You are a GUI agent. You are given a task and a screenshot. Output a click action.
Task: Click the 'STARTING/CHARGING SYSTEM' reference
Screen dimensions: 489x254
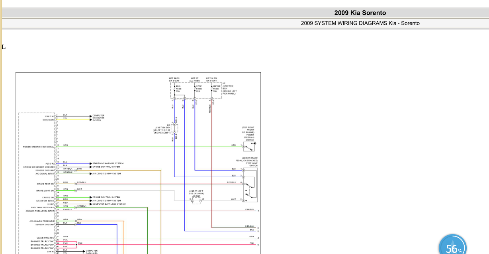[108, 163]
